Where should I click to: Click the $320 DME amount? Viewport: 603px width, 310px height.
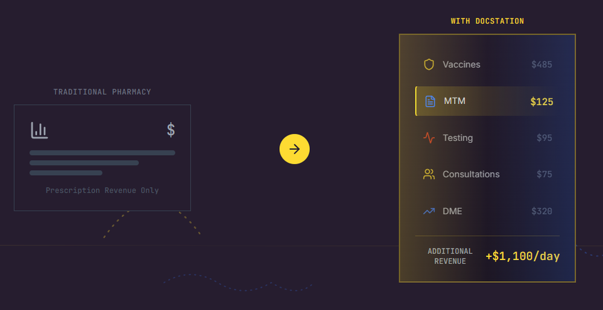(541, 211)
